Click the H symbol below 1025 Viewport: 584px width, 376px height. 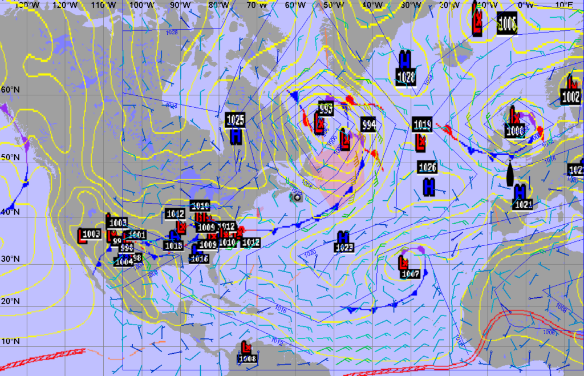click(236, 136)
